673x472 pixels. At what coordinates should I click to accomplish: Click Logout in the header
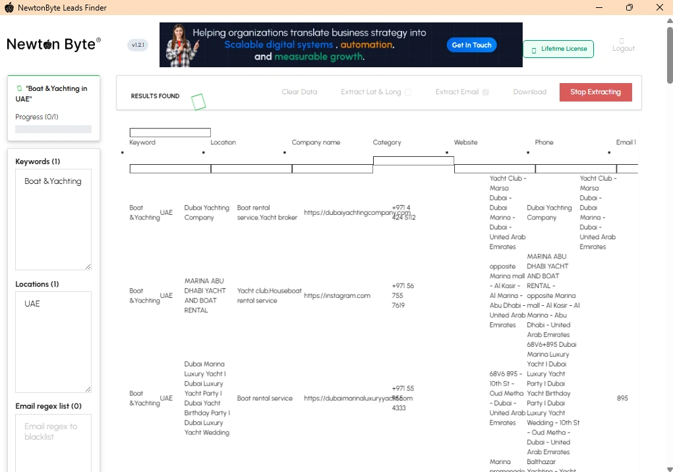(623, 45)
